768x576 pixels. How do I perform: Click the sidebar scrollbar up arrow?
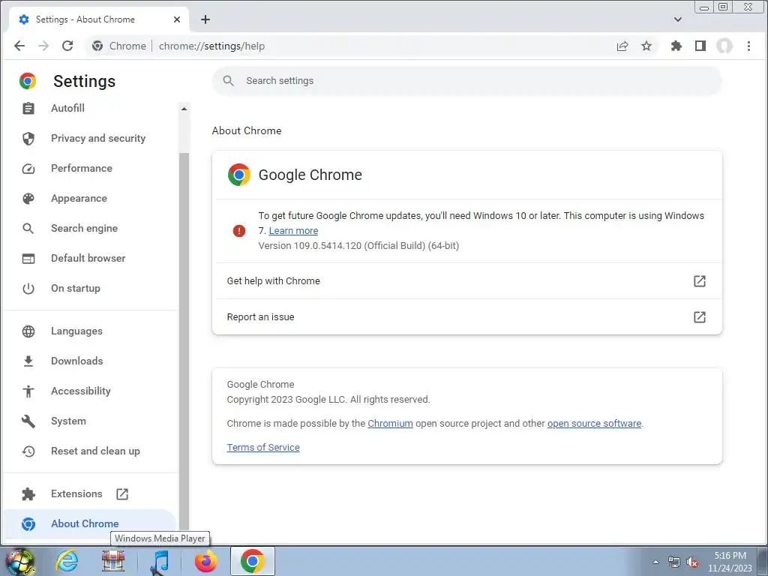tap(184, 109)
